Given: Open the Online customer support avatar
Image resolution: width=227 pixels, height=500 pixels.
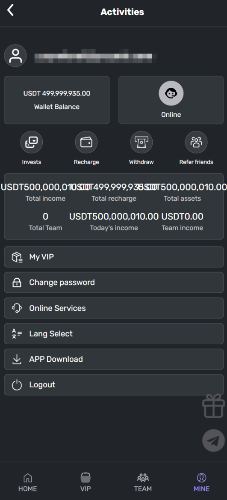Looking at the screenshot, I should tap(171, 93).
